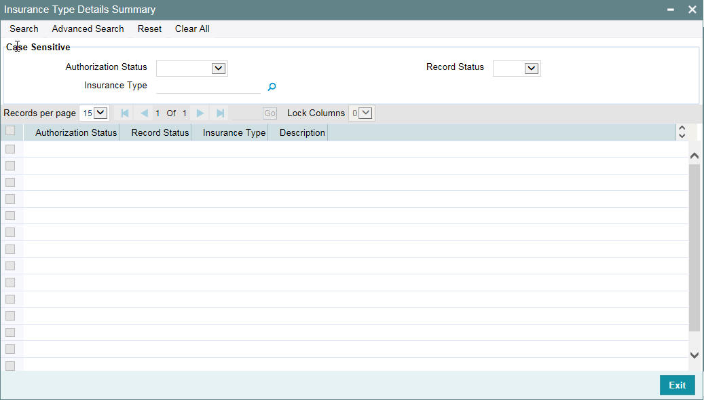Screen dimensions: 704x400
Task: Tick the checkbox of the fifth result row
Action: coord(10,215)
